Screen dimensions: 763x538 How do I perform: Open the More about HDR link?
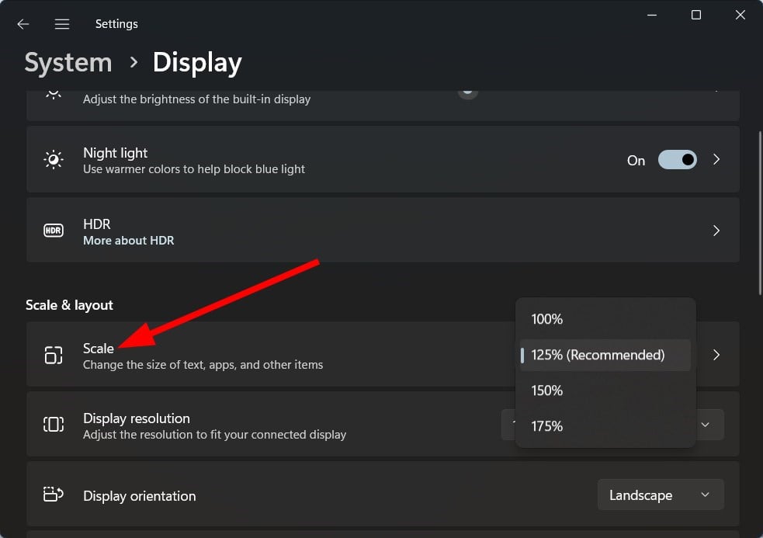(129, 241)
